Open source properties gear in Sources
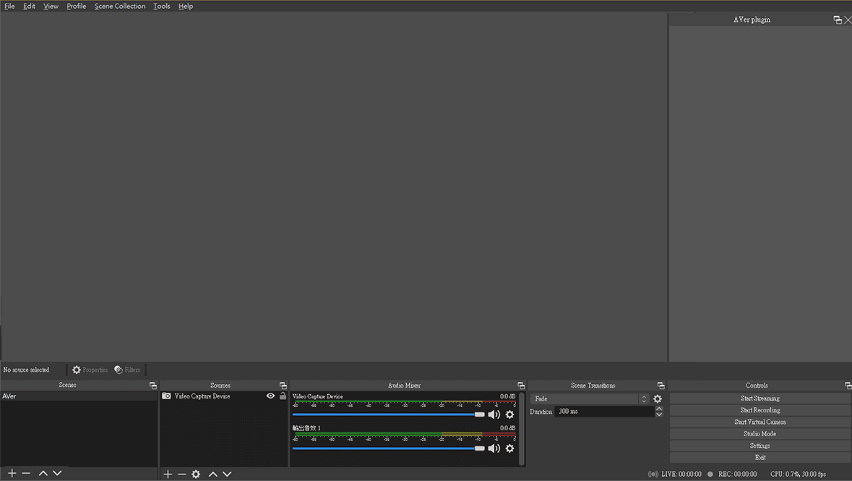Viewport: 852px width, 481px height. tap(196, 474)
